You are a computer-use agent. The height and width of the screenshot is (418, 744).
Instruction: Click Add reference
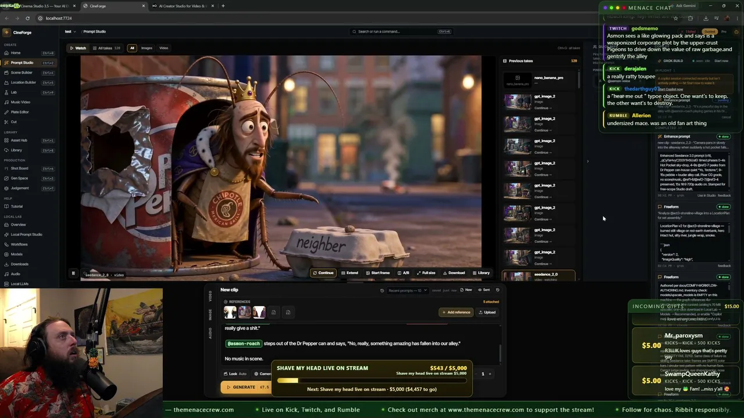coord(456,312)
